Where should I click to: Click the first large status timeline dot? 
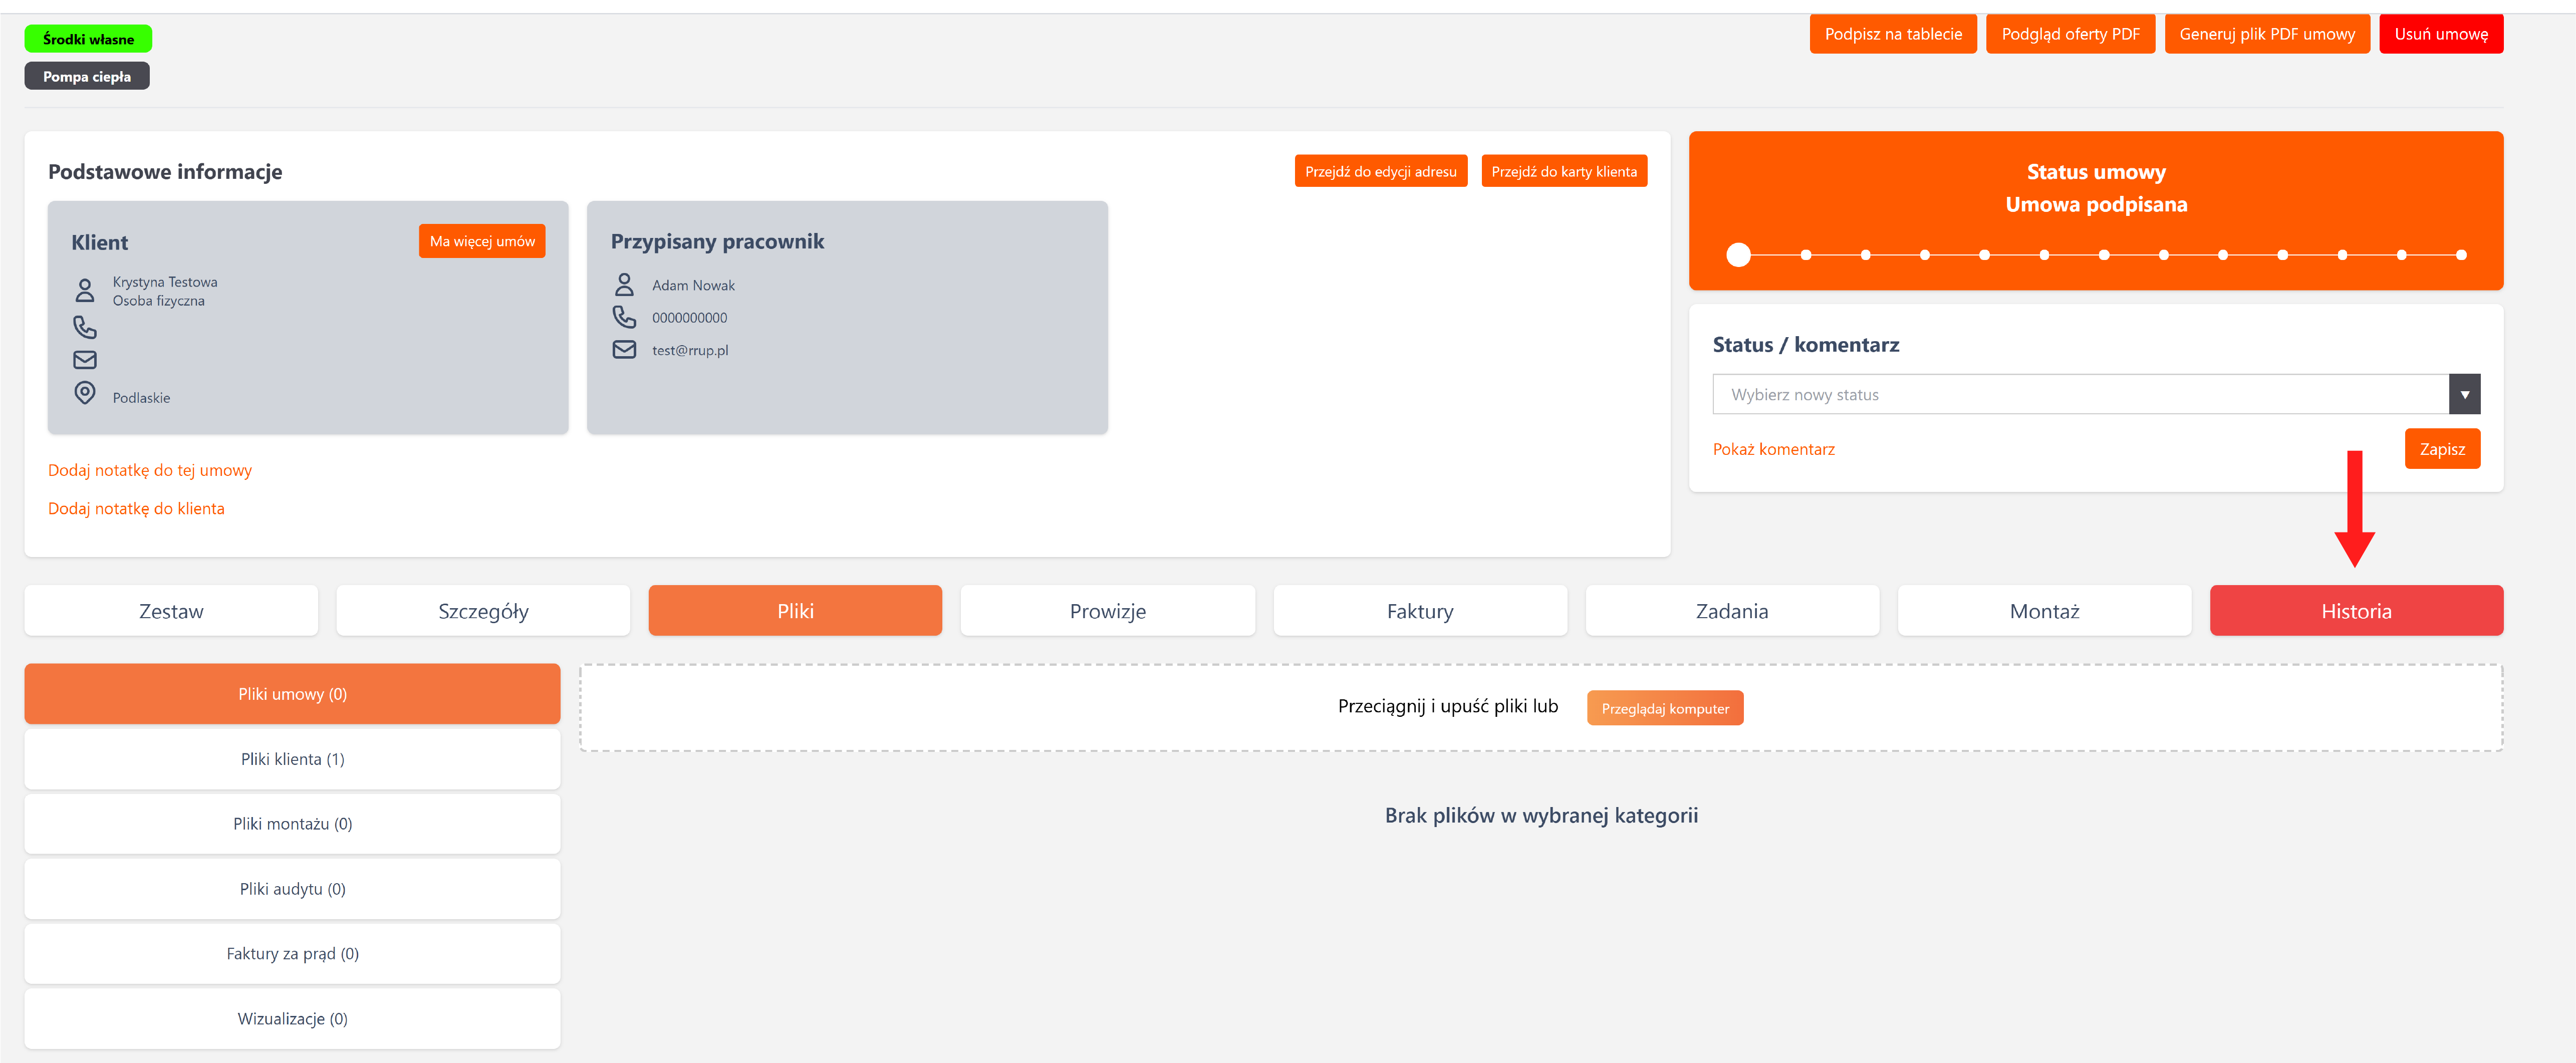click(1739, 255)
